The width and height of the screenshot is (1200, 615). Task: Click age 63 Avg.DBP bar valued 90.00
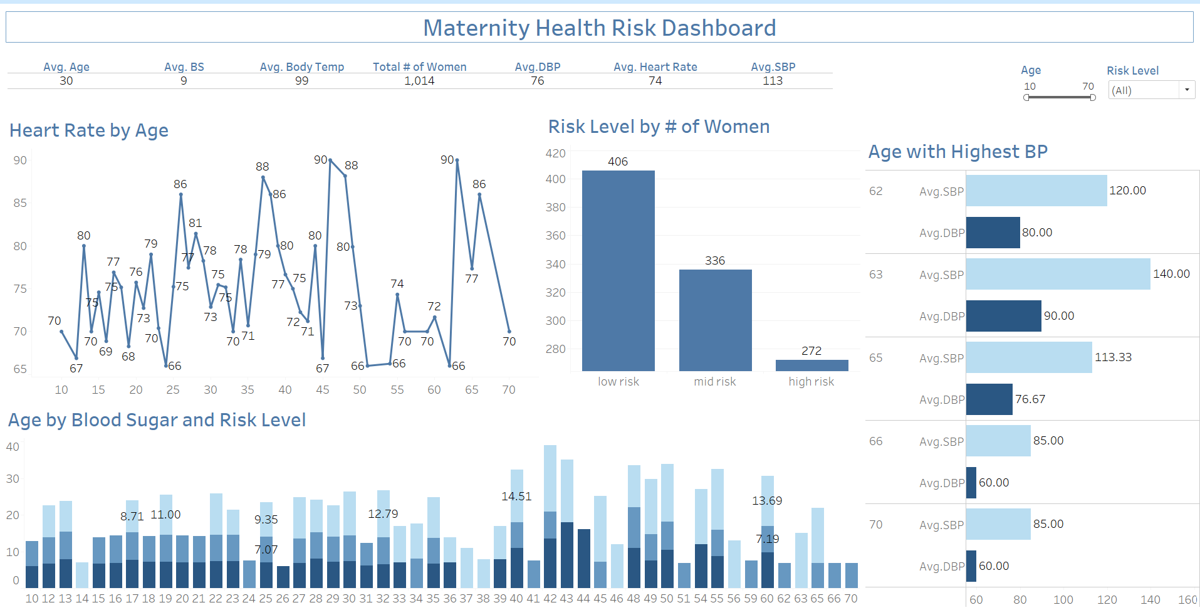pos(1003,316)
